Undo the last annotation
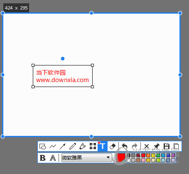This screenshot has height=174, width=189. [x=125, y=146]
